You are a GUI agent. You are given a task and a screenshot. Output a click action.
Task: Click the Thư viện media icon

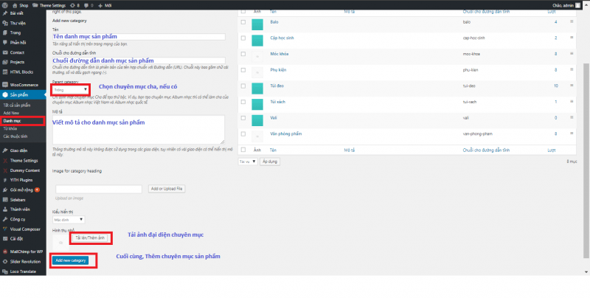pos(5,22)
